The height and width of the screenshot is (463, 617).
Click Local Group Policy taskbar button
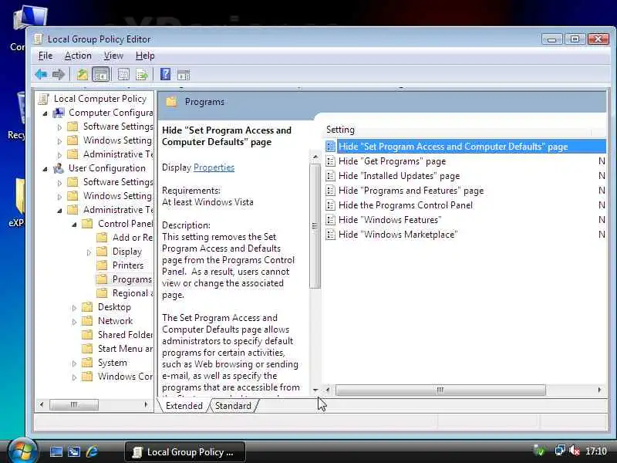click(x=185, y=451)
